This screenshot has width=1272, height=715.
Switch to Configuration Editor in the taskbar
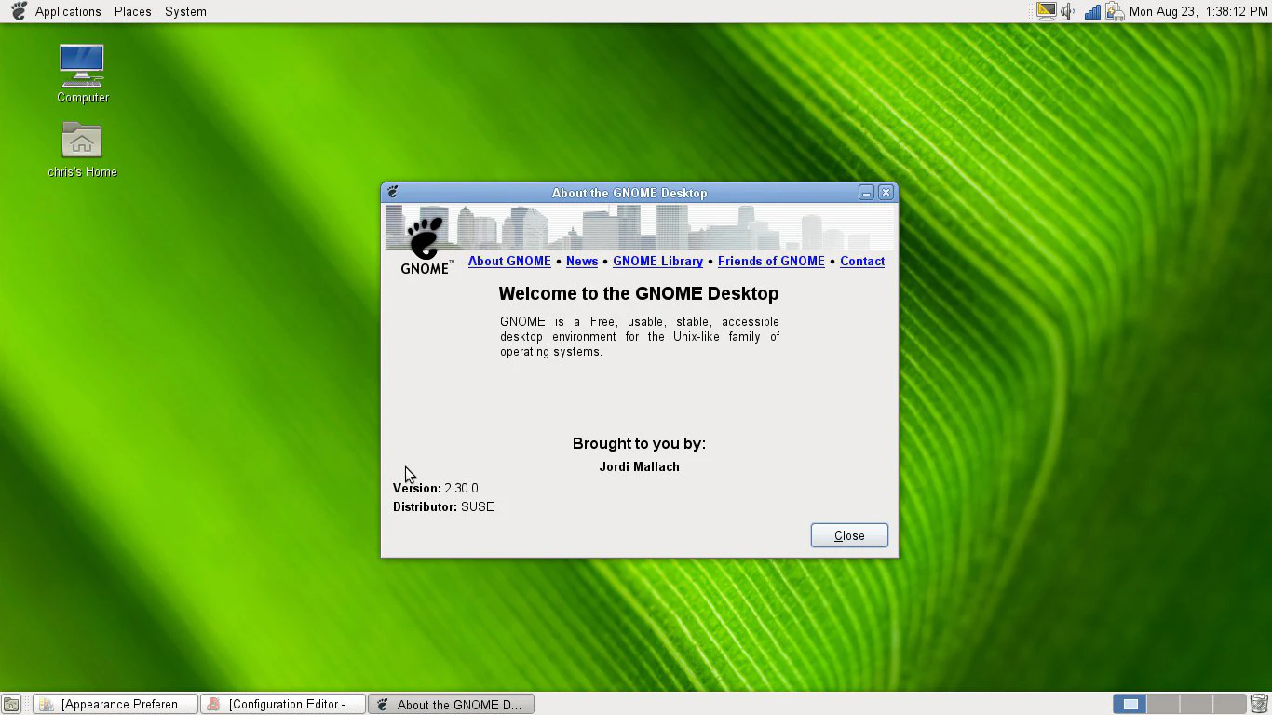283,705
